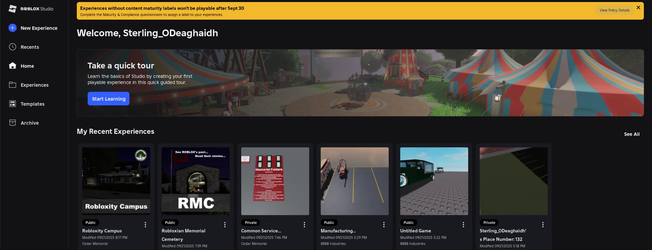The image size is (652, 250).
Task: Click the Untitled Game title text
Action: [x=416, y=231]
